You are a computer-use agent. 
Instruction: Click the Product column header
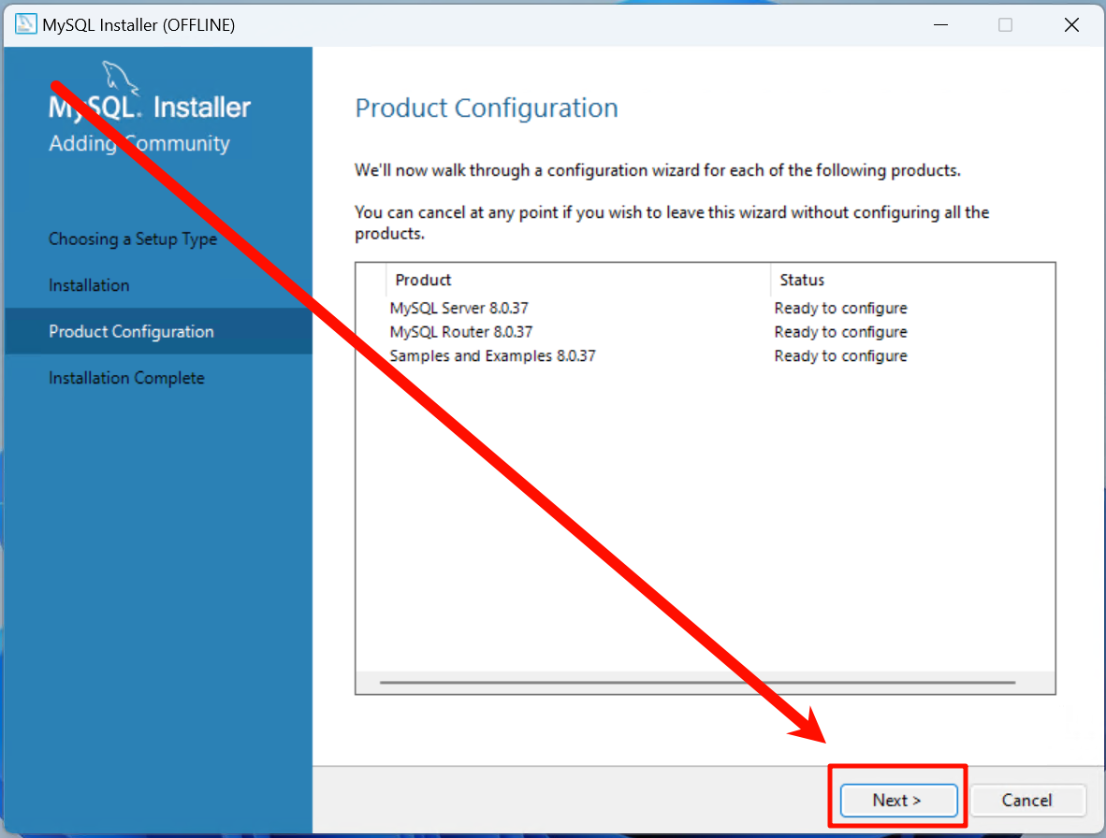(x=577, y=280)
